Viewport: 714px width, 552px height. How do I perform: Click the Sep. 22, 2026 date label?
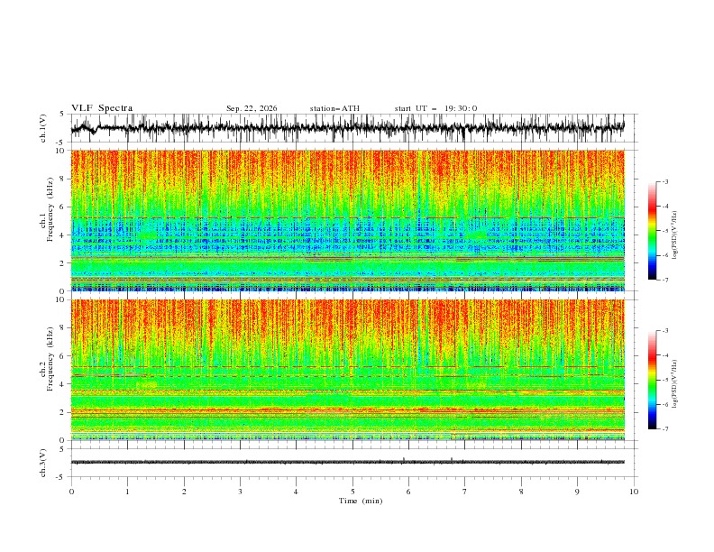252,108
